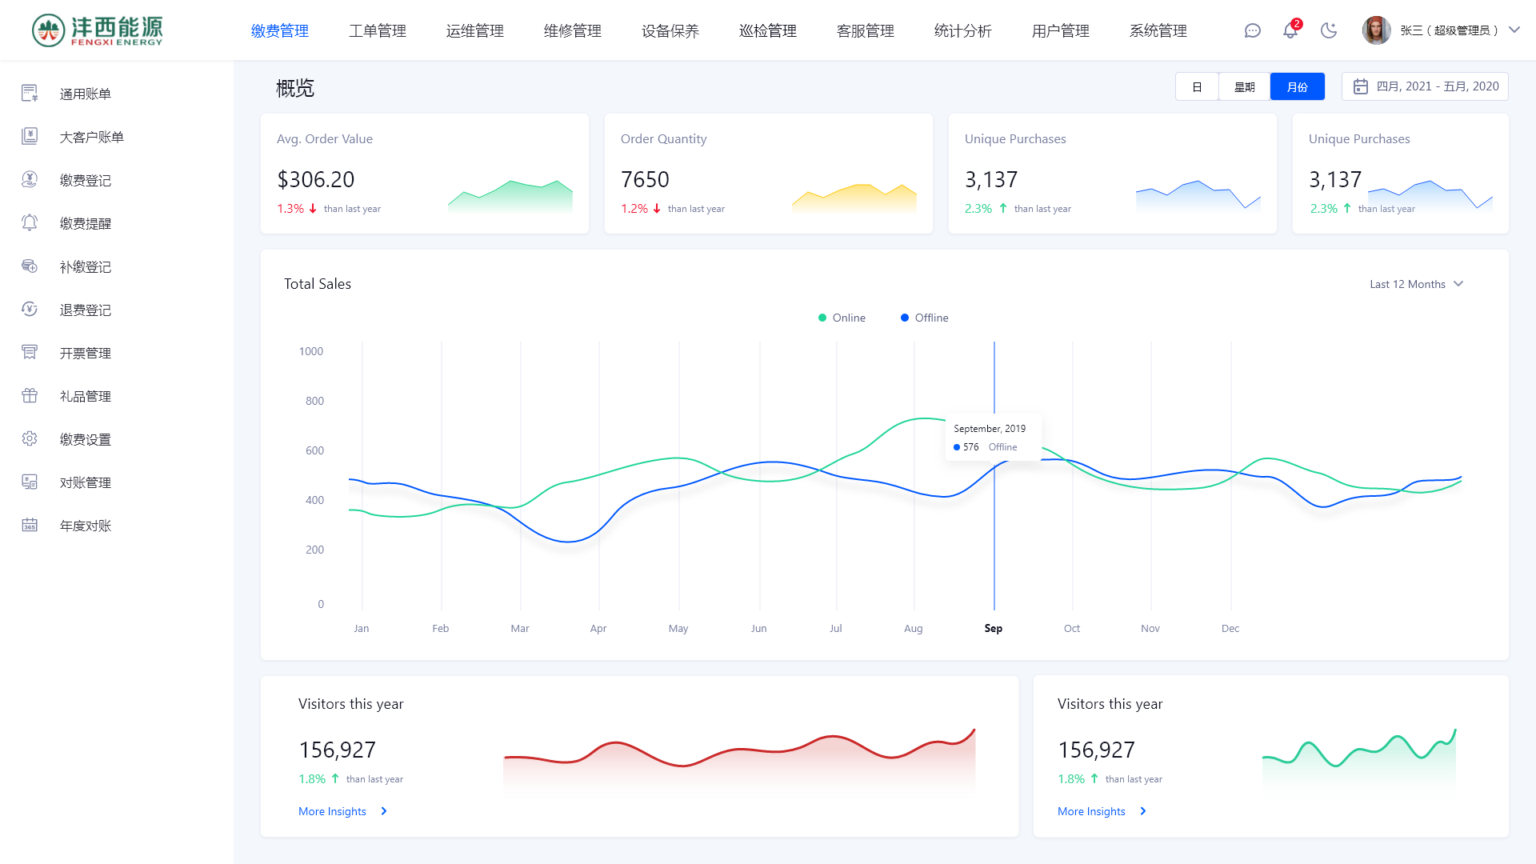Open the Last 12 Months dropdown
This screenshot has height=864, width=1536.
pos(1416,284)
